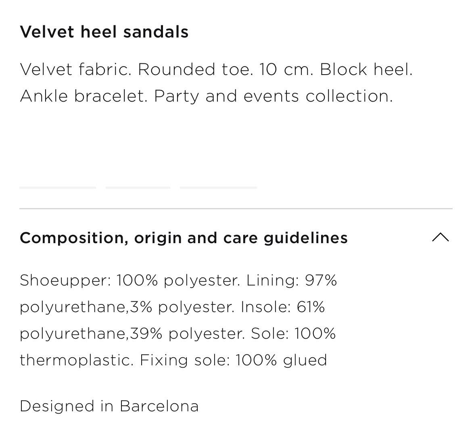This screenshot has height=423, width=472.
Task: Click the 'thermoplastic.' word
Action: (x=77, y=360)
